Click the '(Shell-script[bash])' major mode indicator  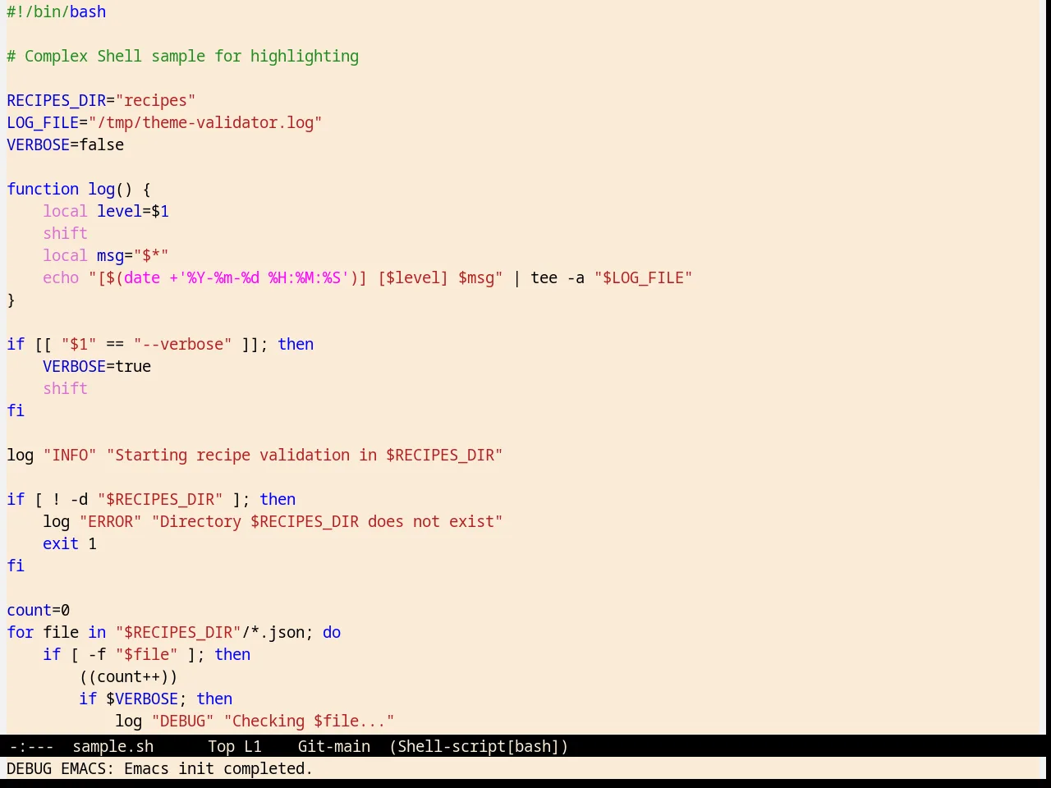[479, 747]
